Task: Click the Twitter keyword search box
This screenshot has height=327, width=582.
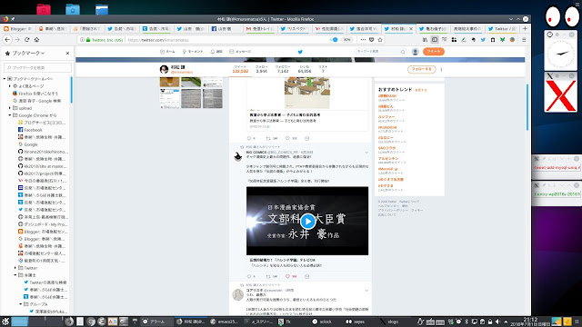Action: pos(380,52)
